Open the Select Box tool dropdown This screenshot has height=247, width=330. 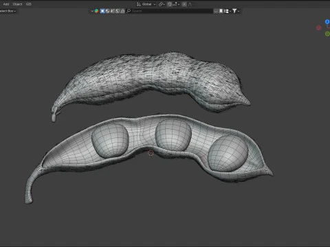(x=8, y=11)
